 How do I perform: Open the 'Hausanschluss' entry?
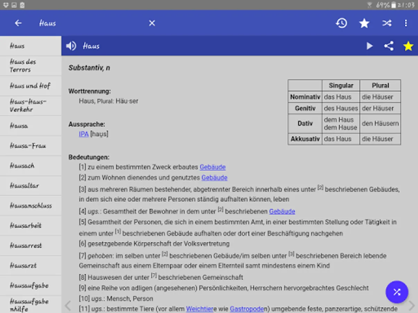(31, 206)
